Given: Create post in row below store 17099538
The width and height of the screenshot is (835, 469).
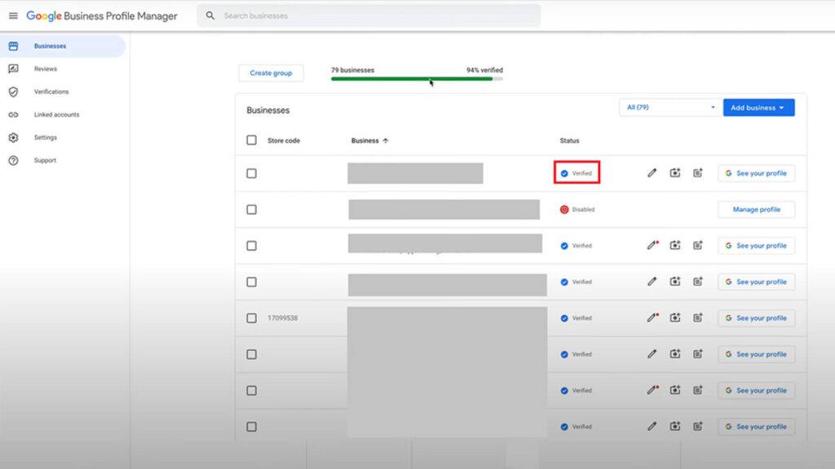Looking at the screenshot, I should pos(698,353).
